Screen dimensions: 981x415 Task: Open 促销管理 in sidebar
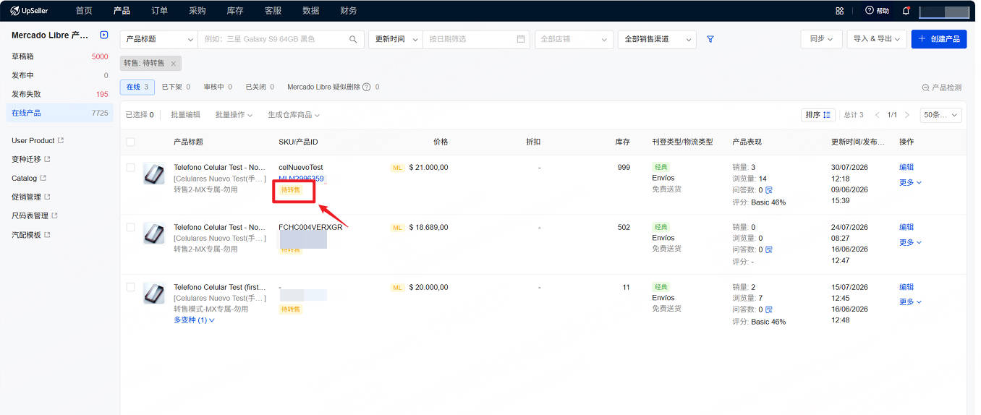[26, 197]
